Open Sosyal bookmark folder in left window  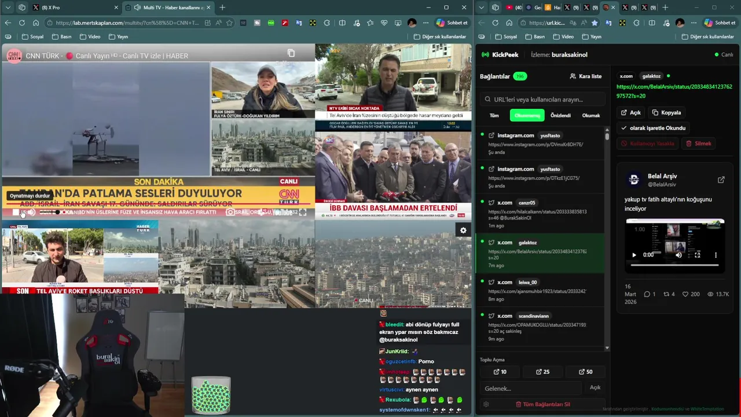click(33, 36)
